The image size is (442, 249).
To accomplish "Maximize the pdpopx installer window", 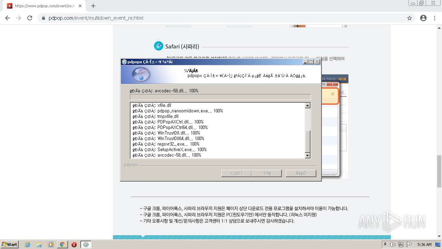I will (x=311, y=62).
